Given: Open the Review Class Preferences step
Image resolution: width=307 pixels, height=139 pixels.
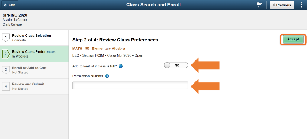Looking at the screenshot, I should (x=34, y=54).
